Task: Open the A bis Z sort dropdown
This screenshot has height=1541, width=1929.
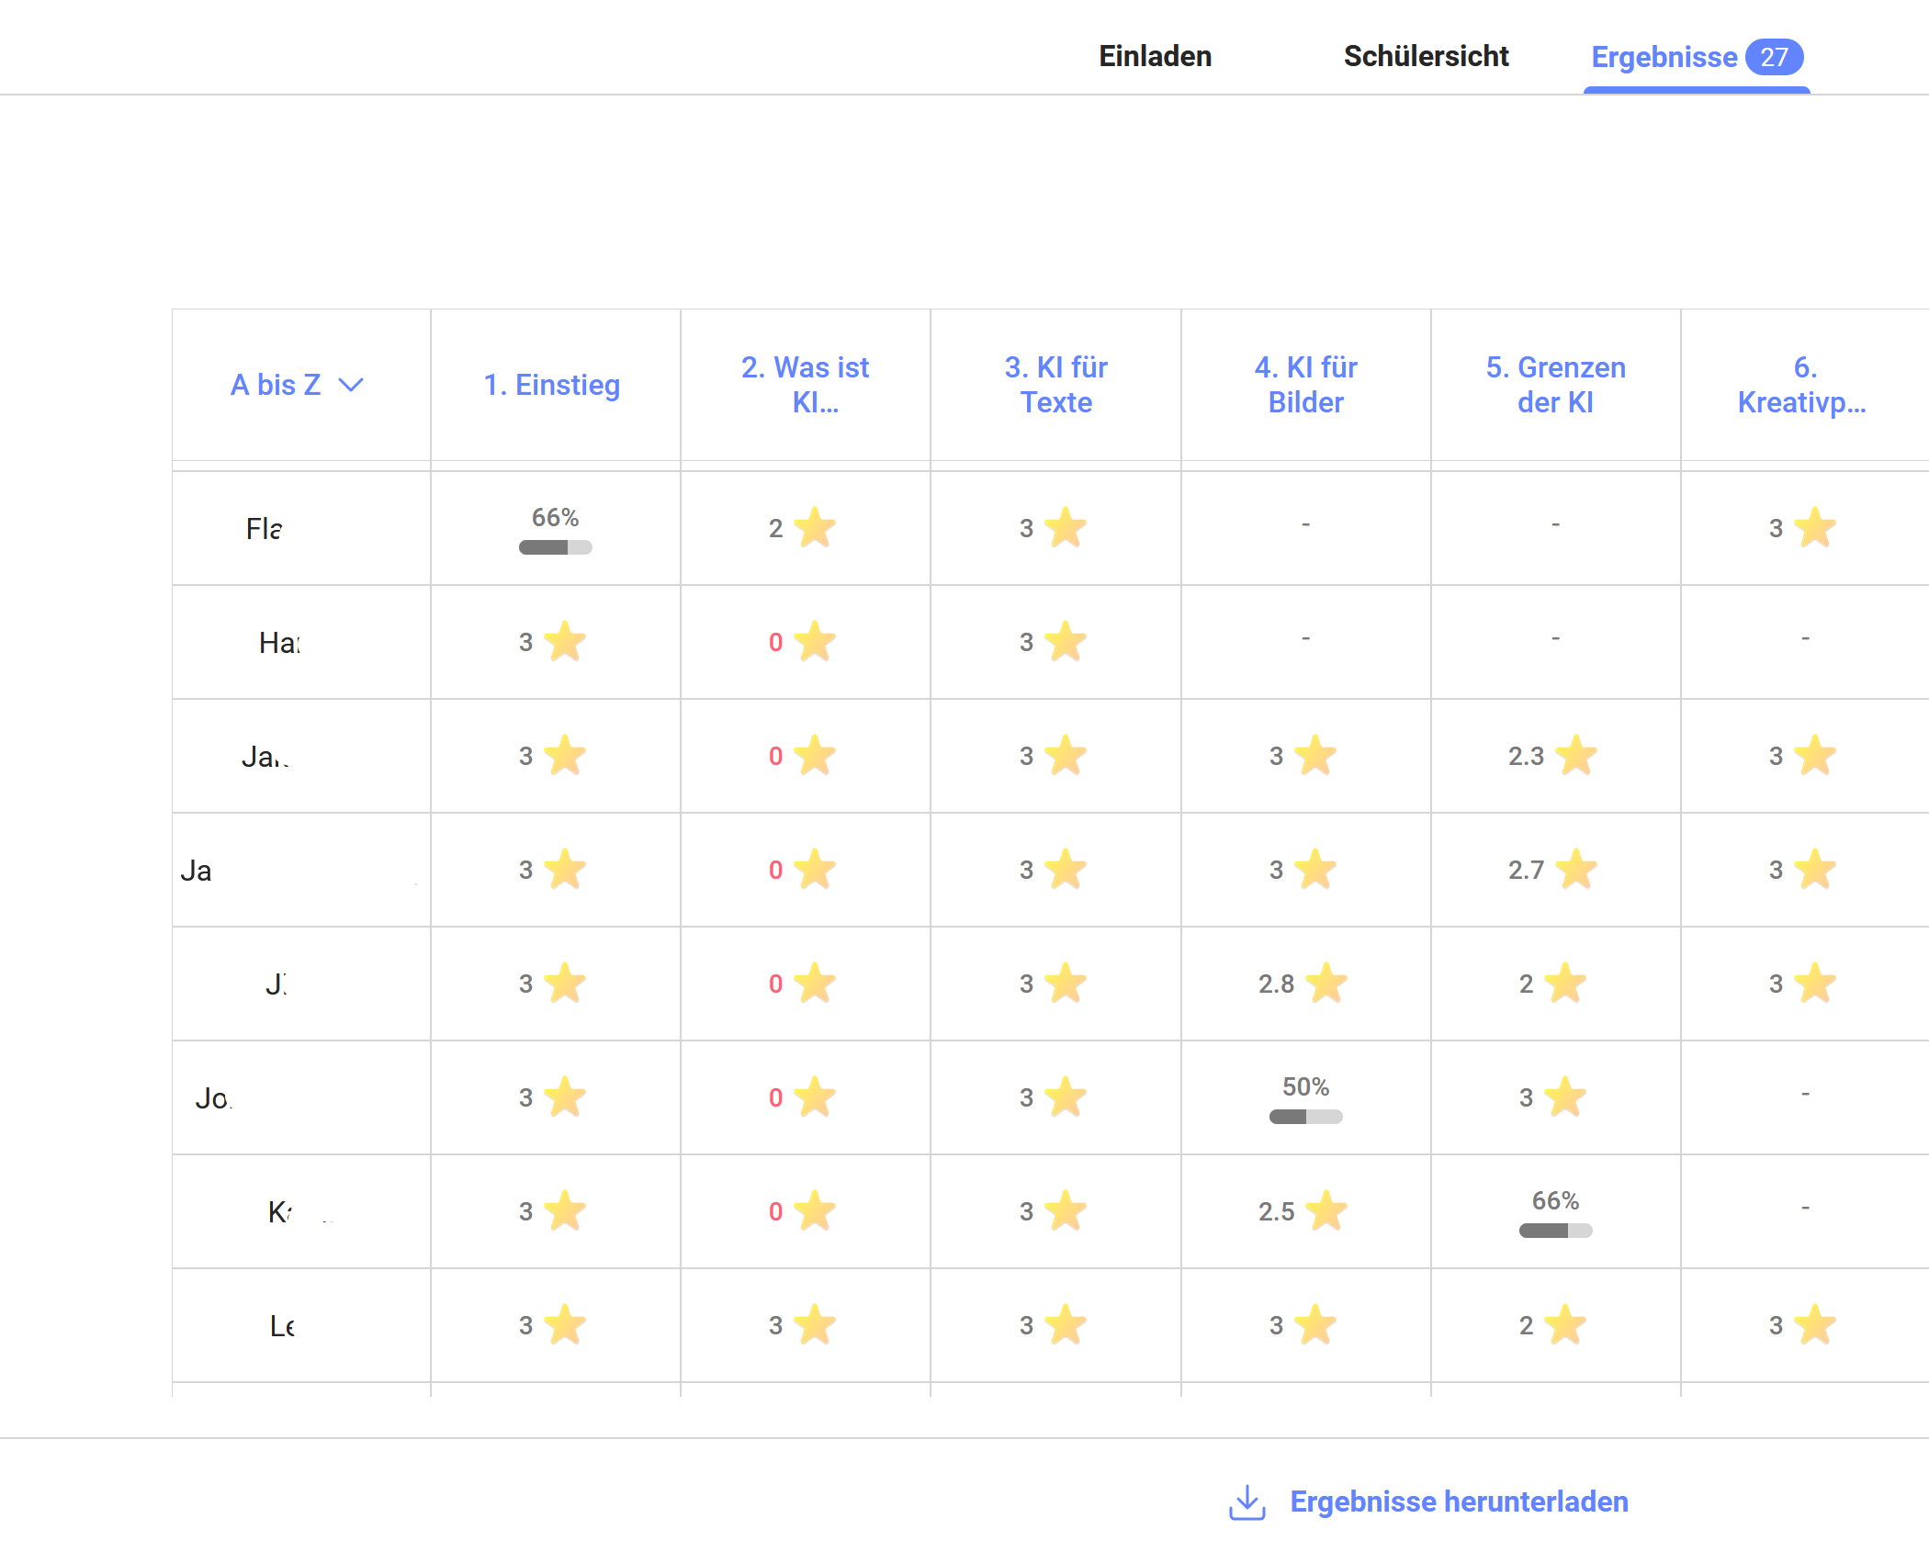Action: (298, 385)
